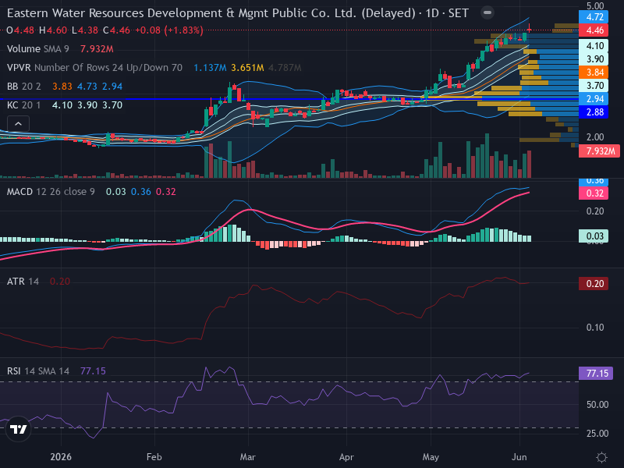Click the 0.03 MACD histogram label
The image size is (624, 468).
tap(594, 236)
